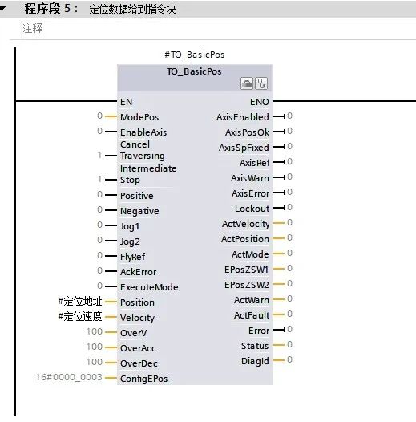Click the ActVelocity output value

tap(289, 222)
